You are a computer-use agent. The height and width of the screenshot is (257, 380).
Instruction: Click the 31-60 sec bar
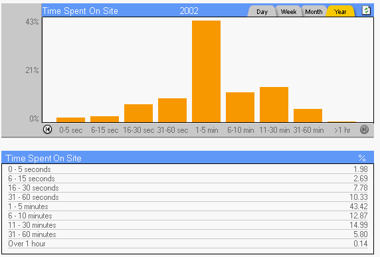tap(172, 110)
